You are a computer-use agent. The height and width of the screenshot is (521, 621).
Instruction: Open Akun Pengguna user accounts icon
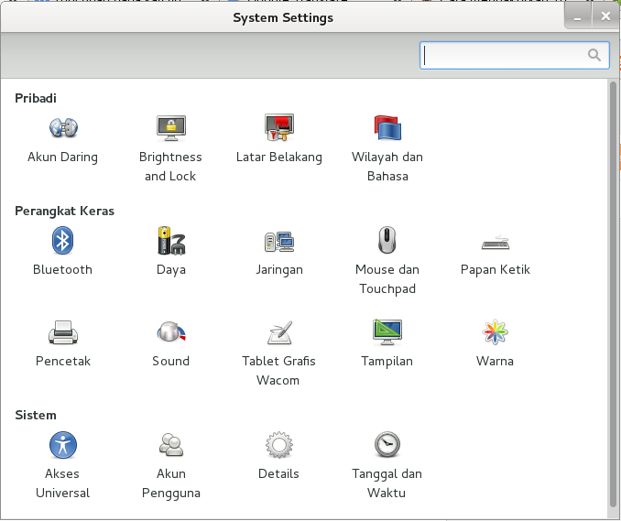[x=171, y=445]
